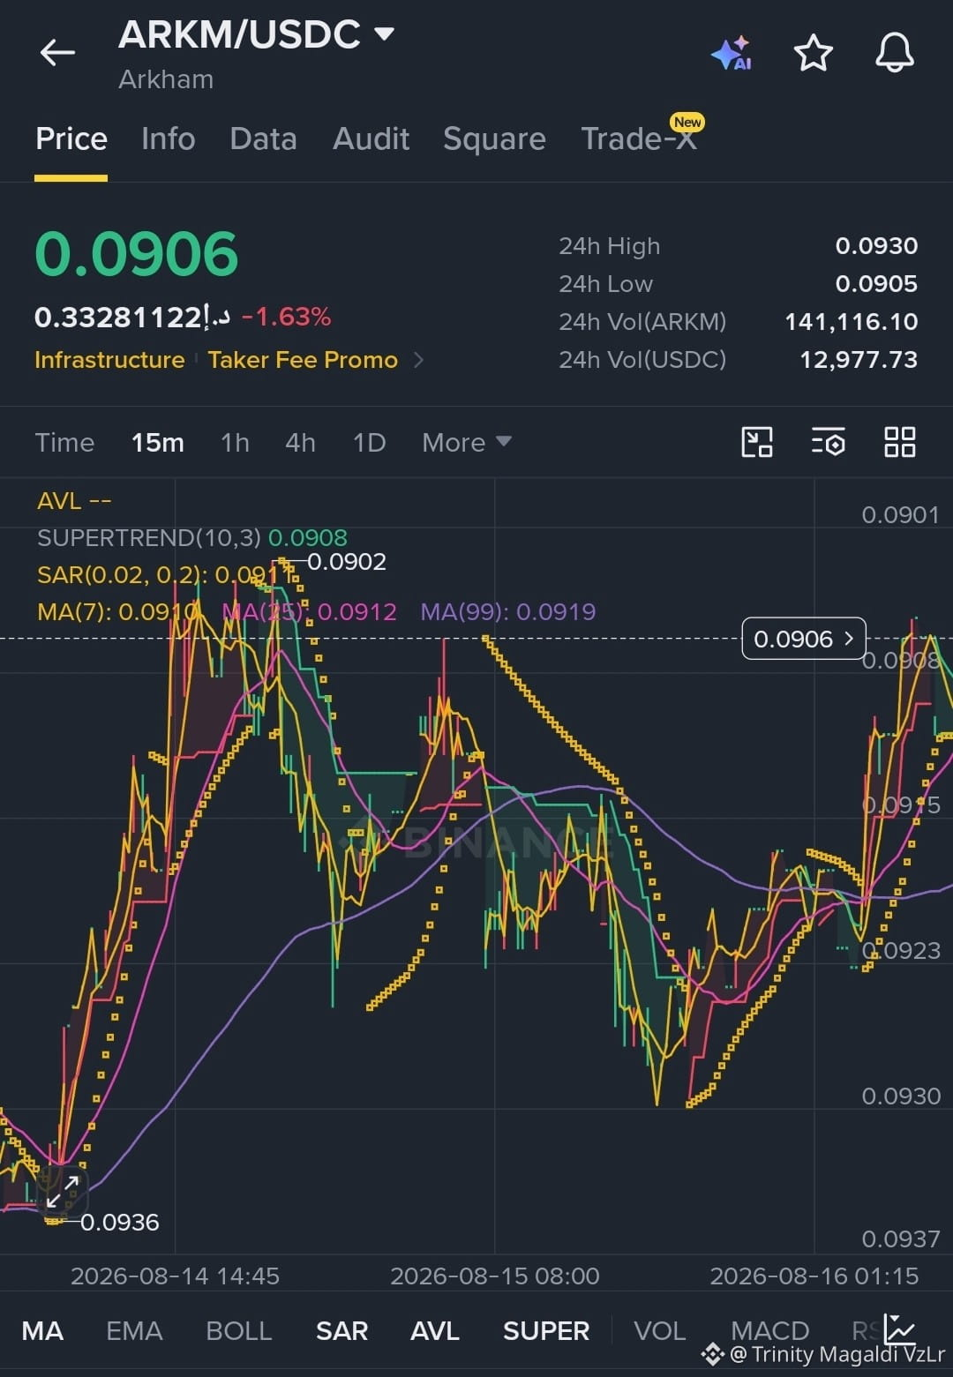Screen dimensions: 953x1377
Task: Tap the MA(99) legend value
Action: pos(507,611)
